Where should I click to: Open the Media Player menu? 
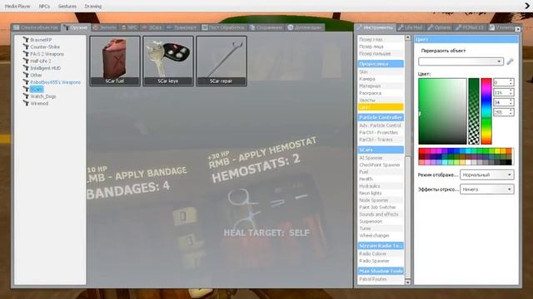(x=17, y=6)
